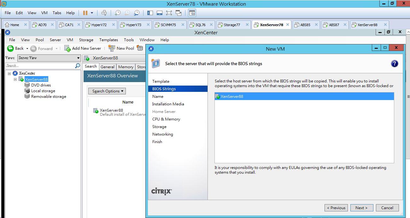Switch to the SQL76 VMware tab

coord(201,25)
